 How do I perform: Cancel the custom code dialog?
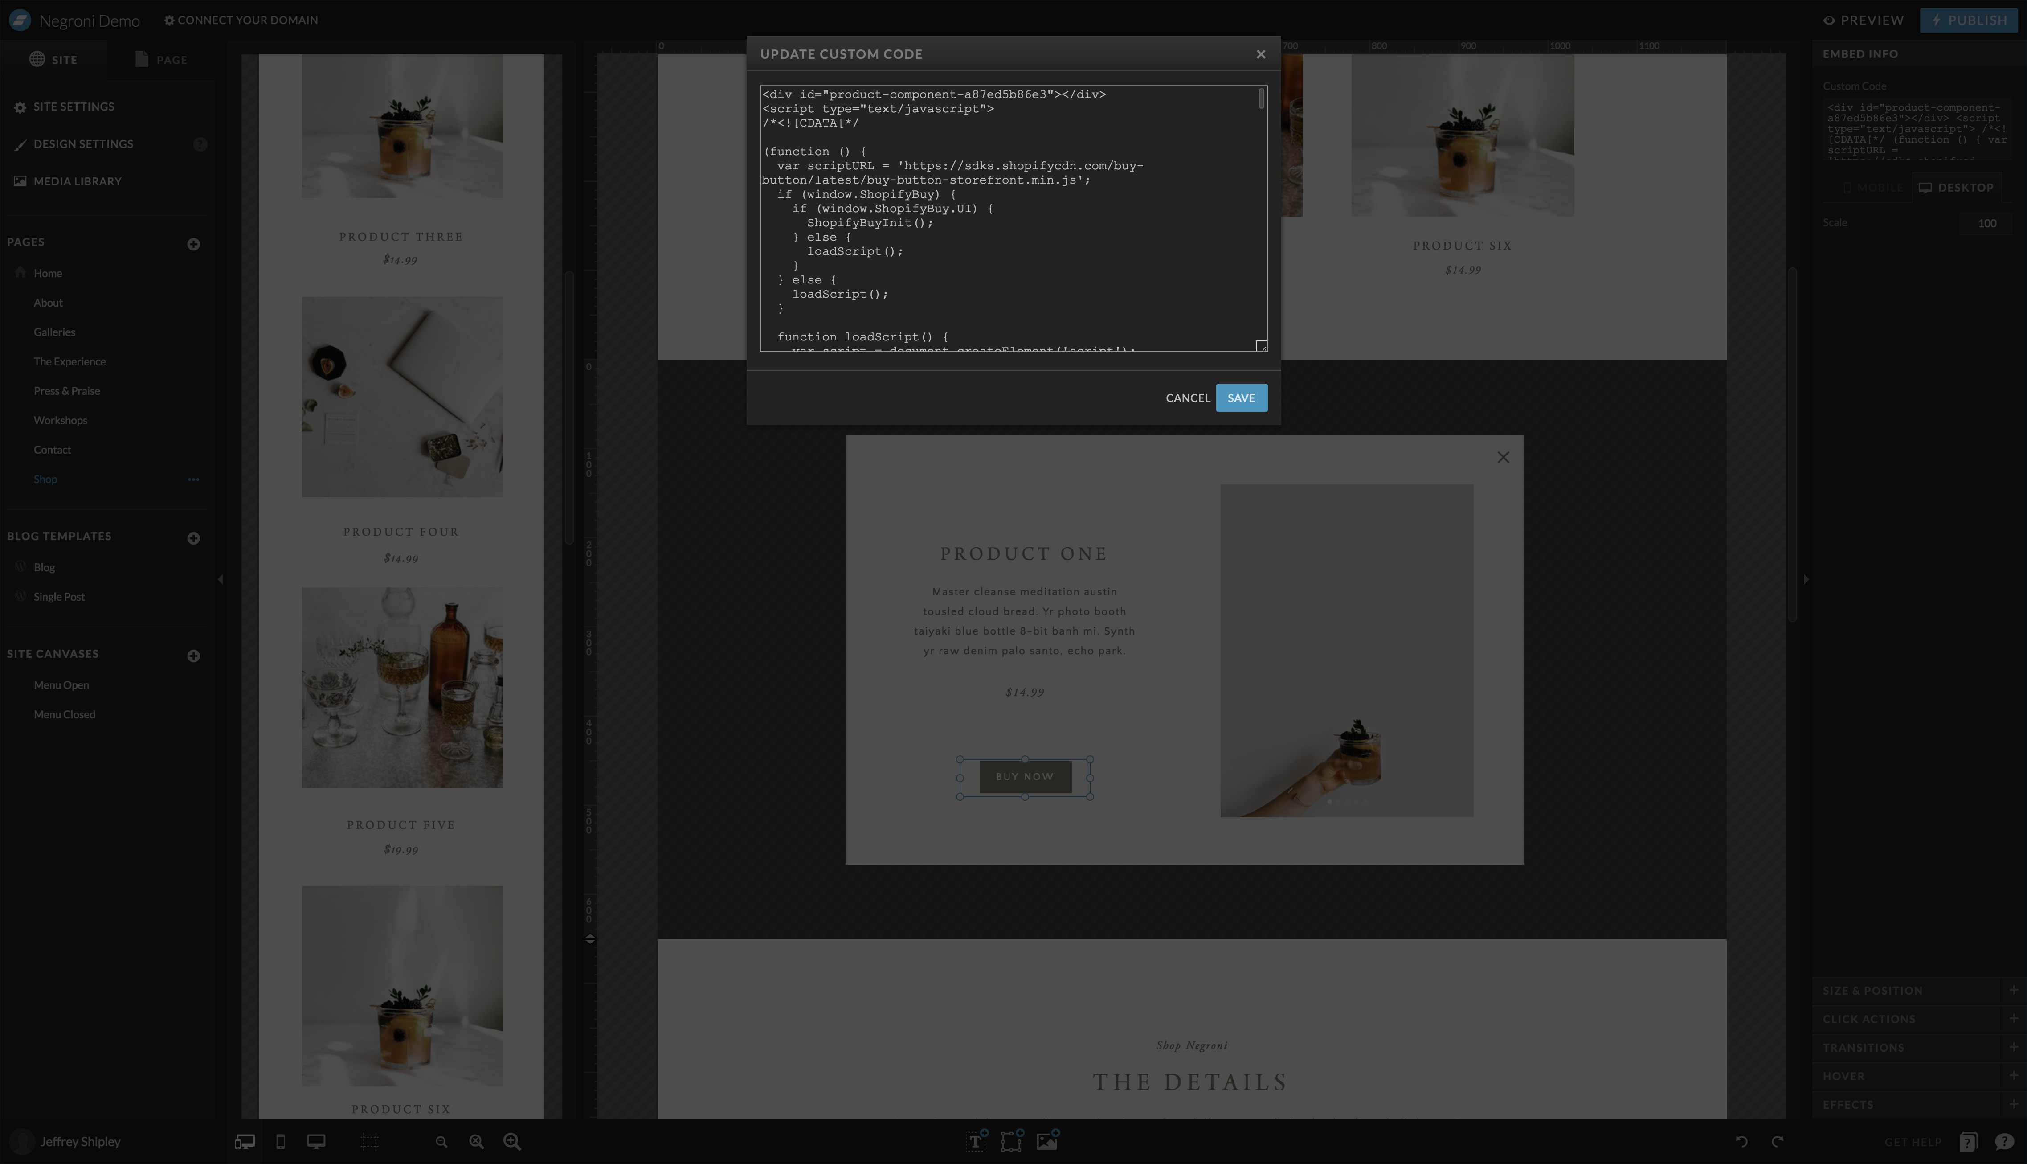coord(1187,398)
